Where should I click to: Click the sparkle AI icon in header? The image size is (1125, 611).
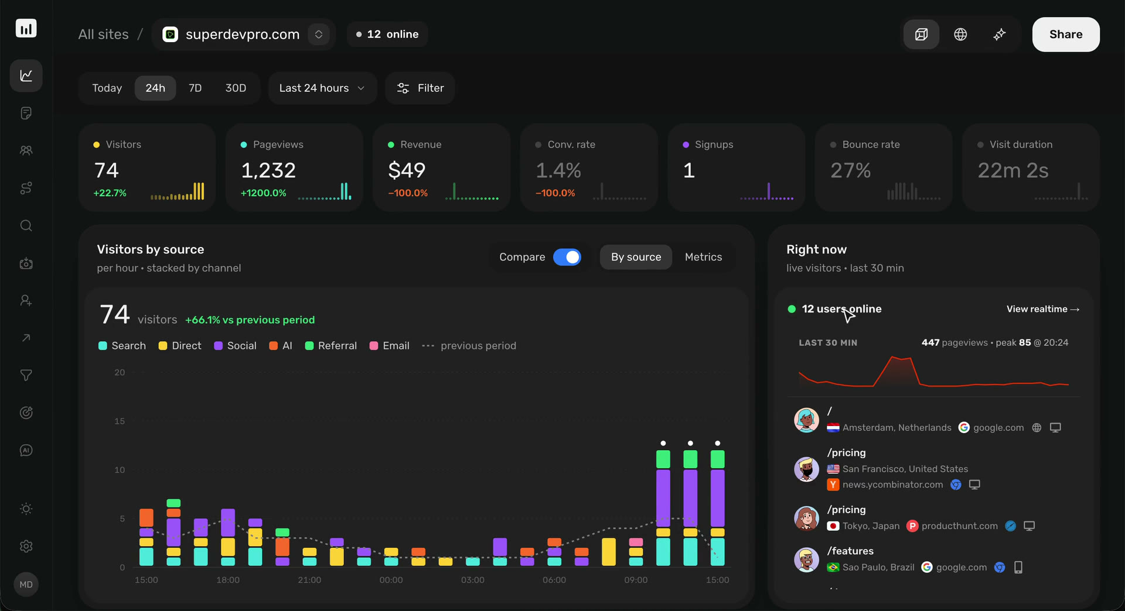coord(1000,35)
